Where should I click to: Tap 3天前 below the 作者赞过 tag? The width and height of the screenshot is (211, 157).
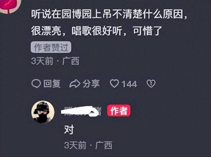click(42, 61)
